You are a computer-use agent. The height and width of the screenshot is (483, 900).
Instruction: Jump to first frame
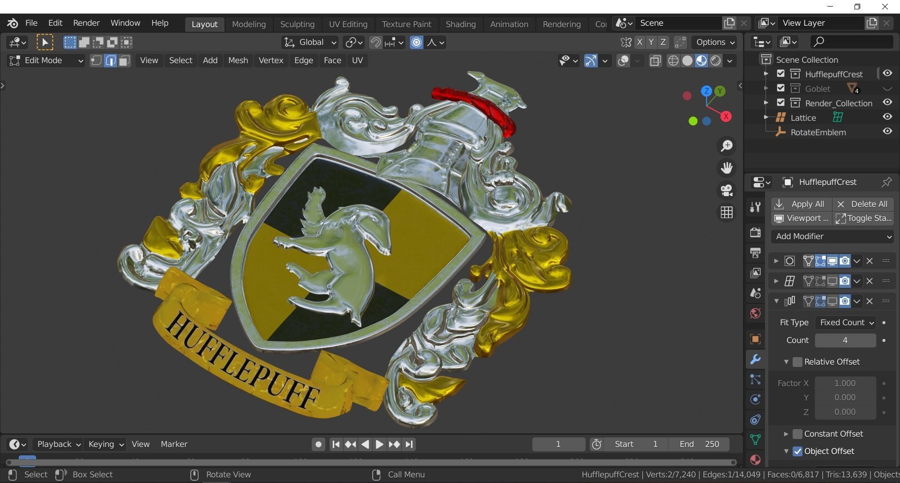pos(336,444)
